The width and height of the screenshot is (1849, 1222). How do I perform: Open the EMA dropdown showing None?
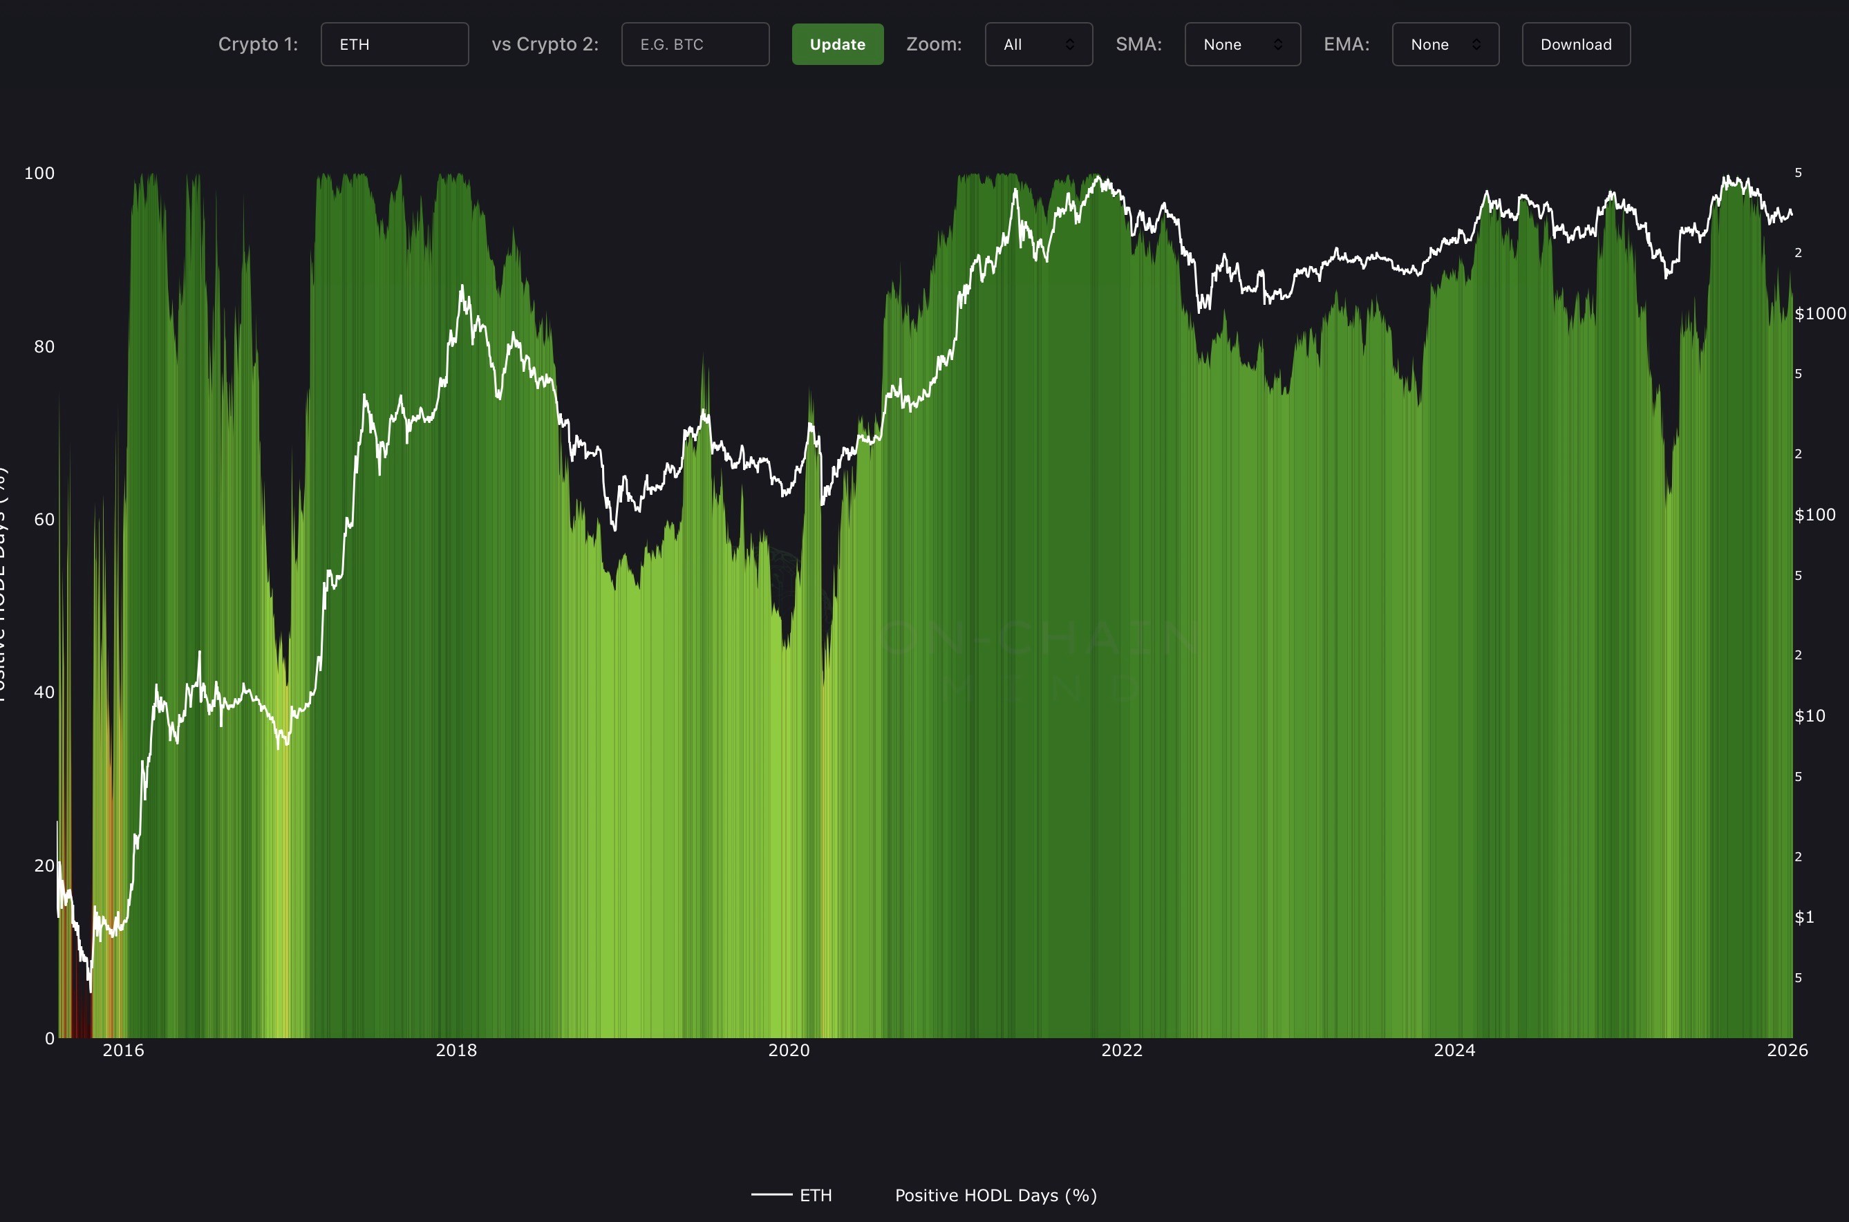(x=1445, y=44)
